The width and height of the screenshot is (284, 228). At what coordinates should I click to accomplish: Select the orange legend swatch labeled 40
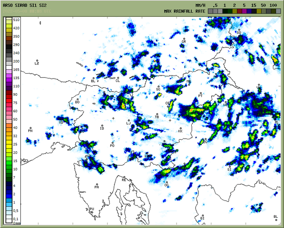coord(9,130)
